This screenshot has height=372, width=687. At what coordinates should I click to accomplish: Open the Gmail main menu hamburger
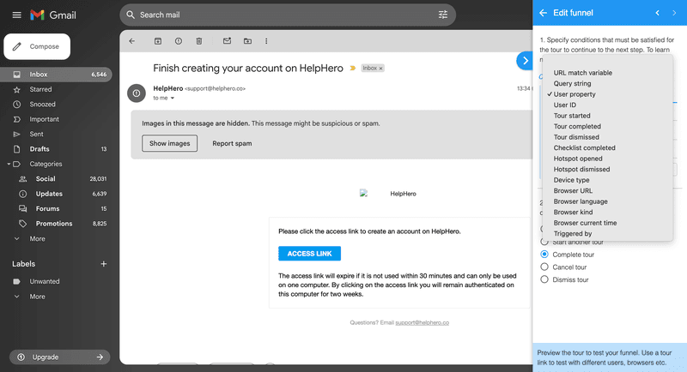point(16,15)
